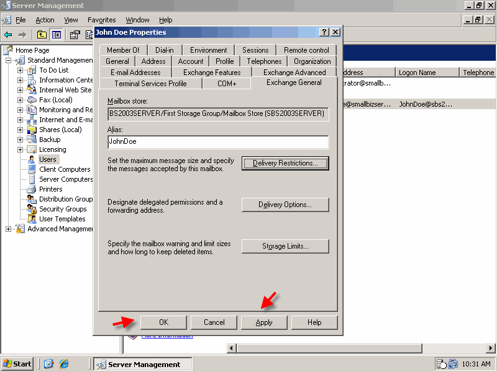The width and height of the screenshot is (497, 372).
Task: Click the dialog's Help button
Action: pos(314,322)
